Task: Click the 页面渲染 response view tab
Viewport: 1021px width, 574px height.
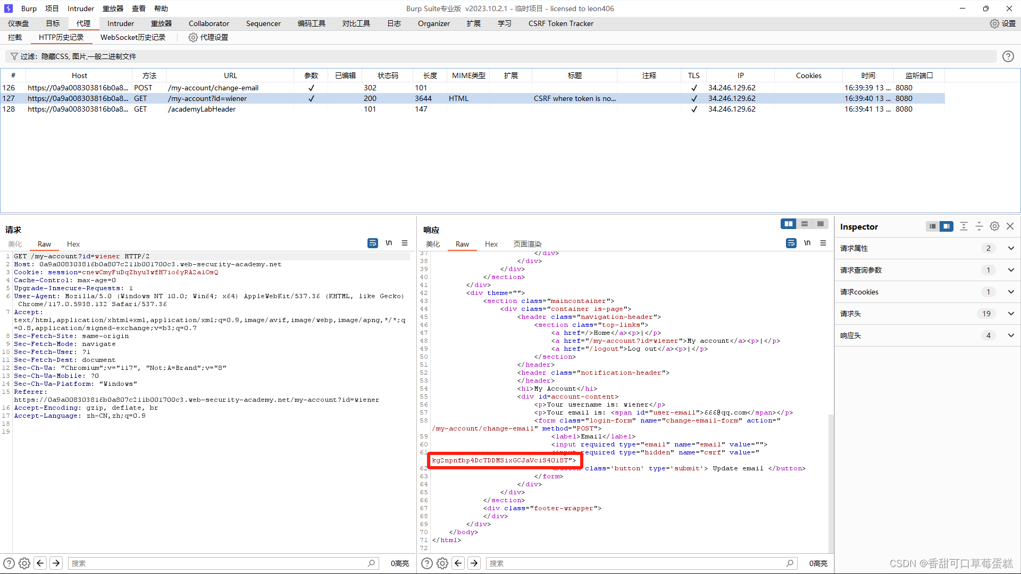Action: 527,244
